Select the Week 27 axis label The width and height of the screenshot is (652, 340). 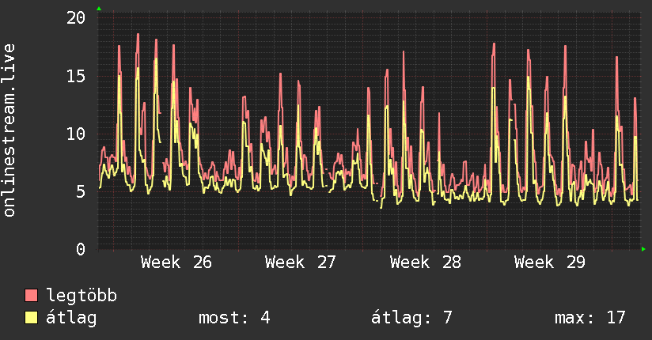click(x=300, y=263)
